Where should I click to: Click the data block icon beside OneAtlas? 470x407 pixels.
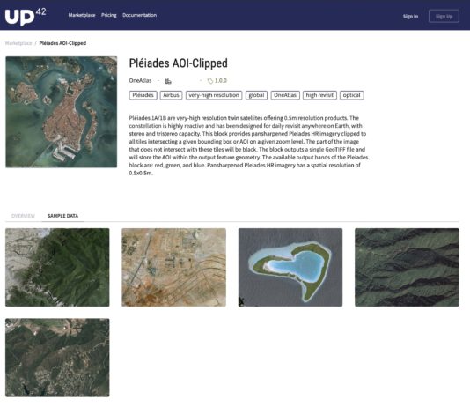click(x=168, y=81)
